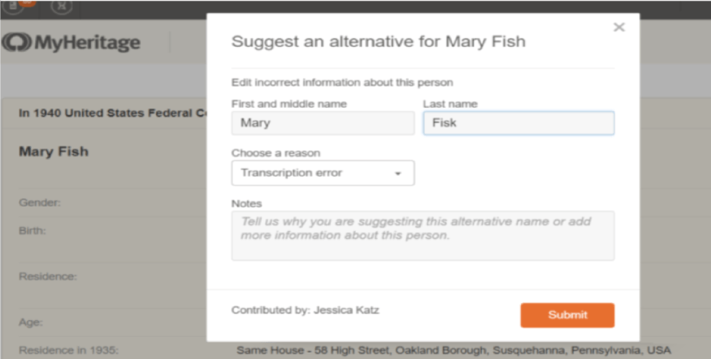This screenshot has height=359, width=711.
Task: Click into the Last name field containing Fisk
Action: pos(518,123)
